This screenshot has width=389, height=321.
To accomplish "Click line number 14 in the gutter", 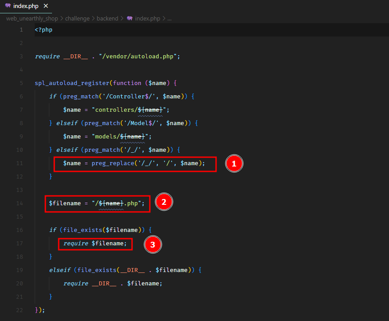I will pos(20,203).
